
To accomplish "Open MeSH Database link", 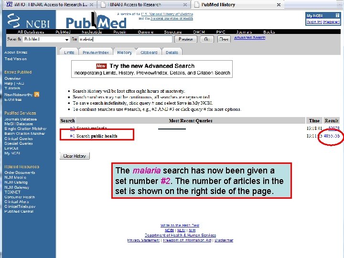I will [19, 124].
